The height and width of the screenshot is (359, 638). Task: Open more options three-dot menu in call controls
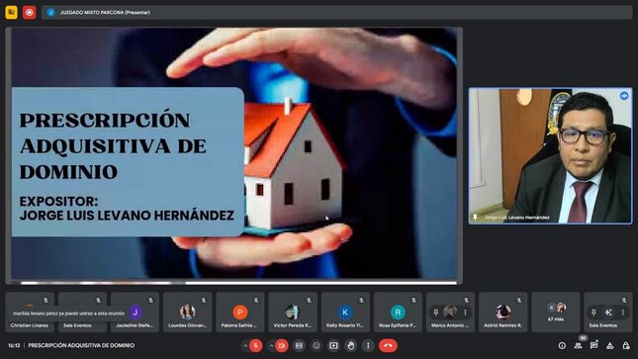click(x=368, y=345)
